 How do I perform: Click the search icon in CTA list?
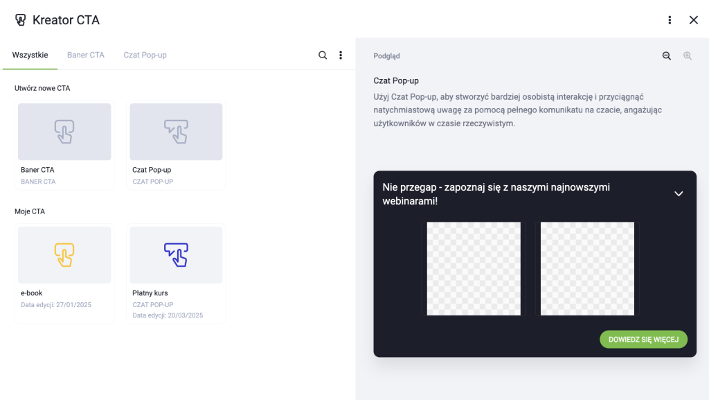(x=323, y=55)
